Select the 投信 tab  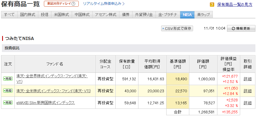(44, 15)
